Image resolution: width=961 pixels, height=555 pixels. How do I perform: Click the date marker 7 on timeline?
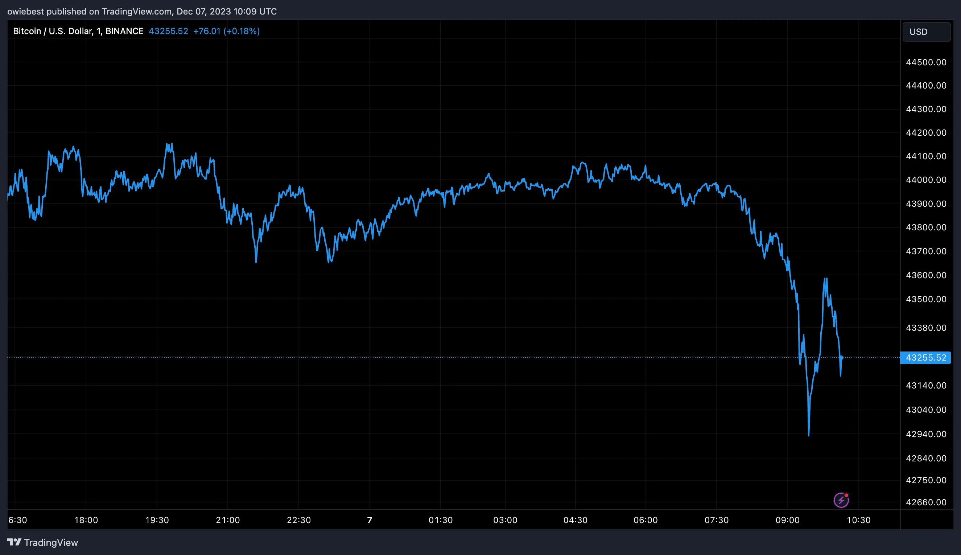pos(370,519)
